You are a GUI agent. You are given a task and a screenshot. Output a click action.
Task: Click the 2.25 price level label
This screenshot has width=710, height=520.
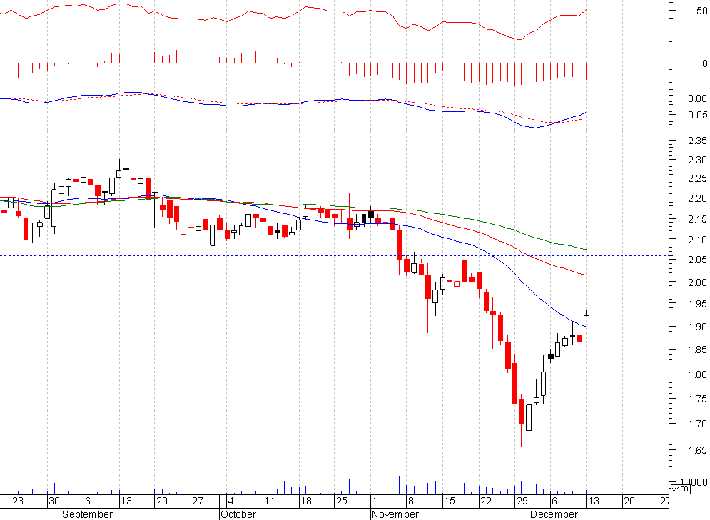(697, 179)
